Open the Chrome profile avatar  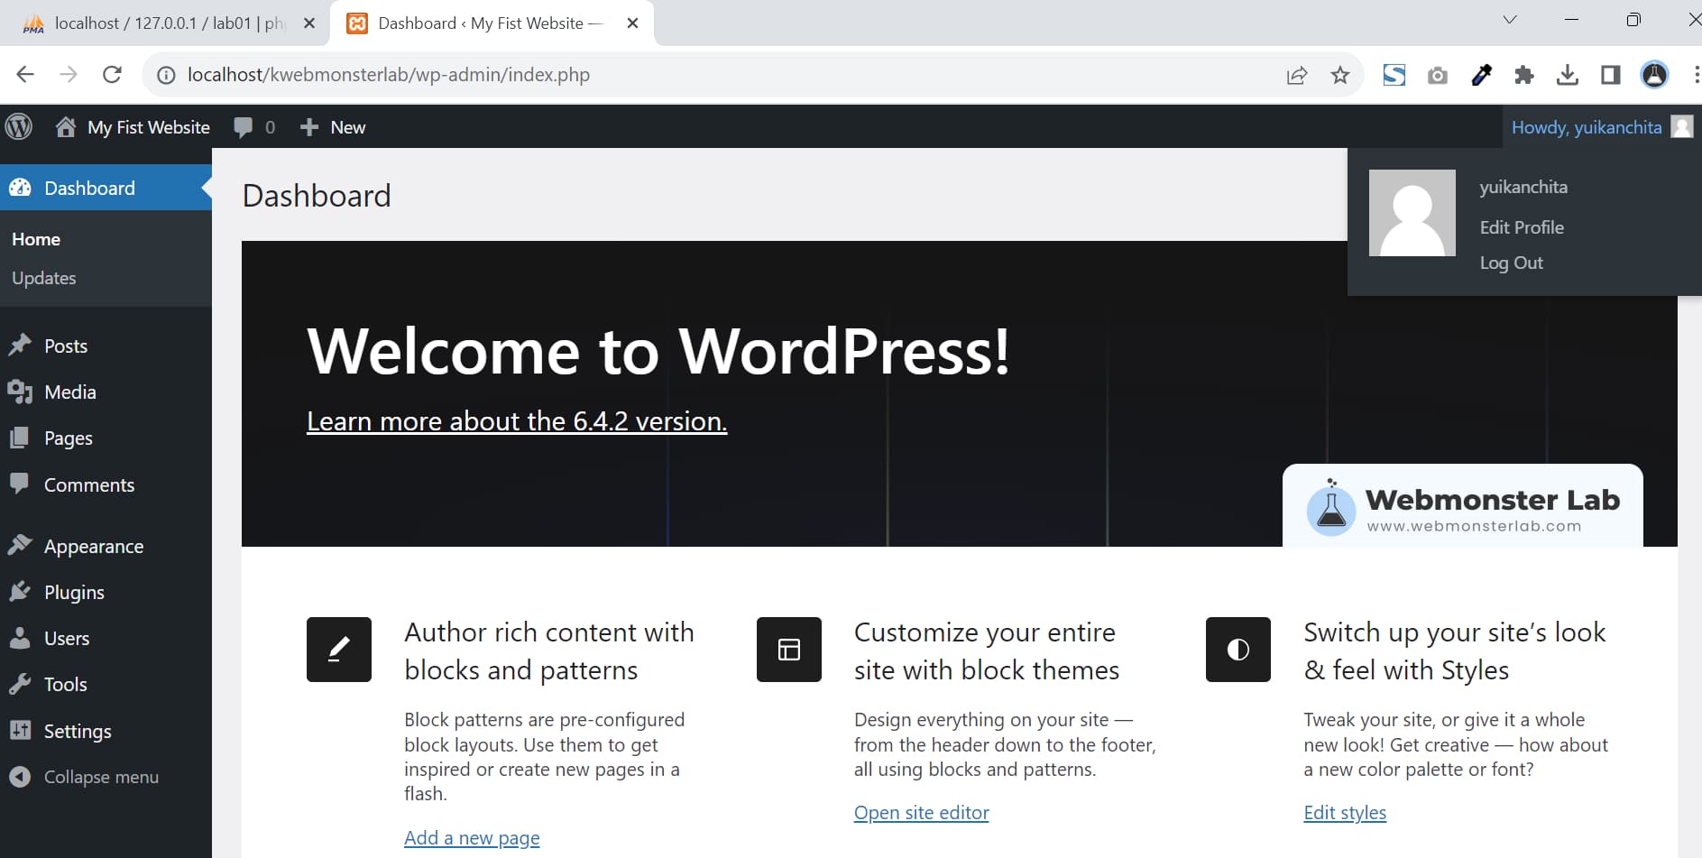point(1654,75)
